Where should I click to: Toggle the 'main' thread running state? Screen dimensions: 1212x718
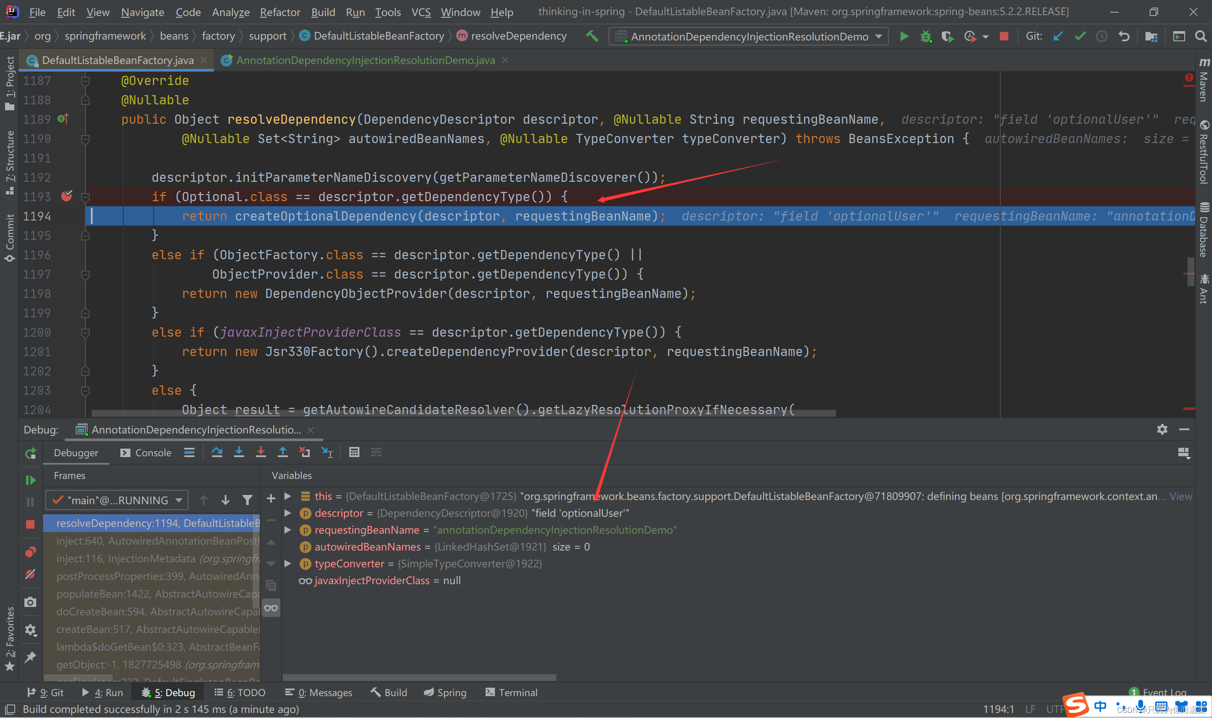tap(118, 499)
